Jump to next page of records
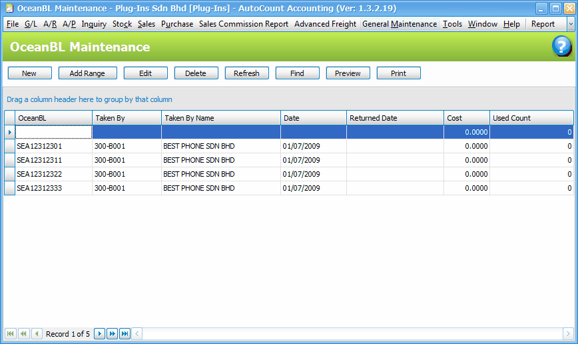The width and height of the screenshot is (578, 344). click(x=112, y=333)
